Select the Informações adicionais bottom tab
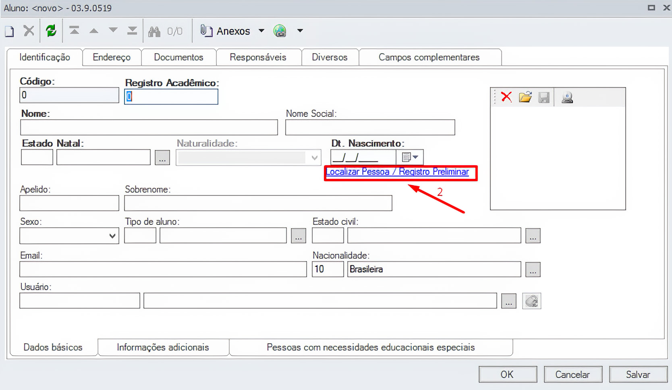 pyautogui.click(x=163, y=347)
